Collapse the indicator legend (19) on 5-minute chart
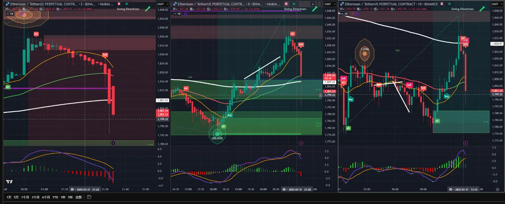This screenshot has height=204, width=505. pyautogui.click(x=177, y=14)
